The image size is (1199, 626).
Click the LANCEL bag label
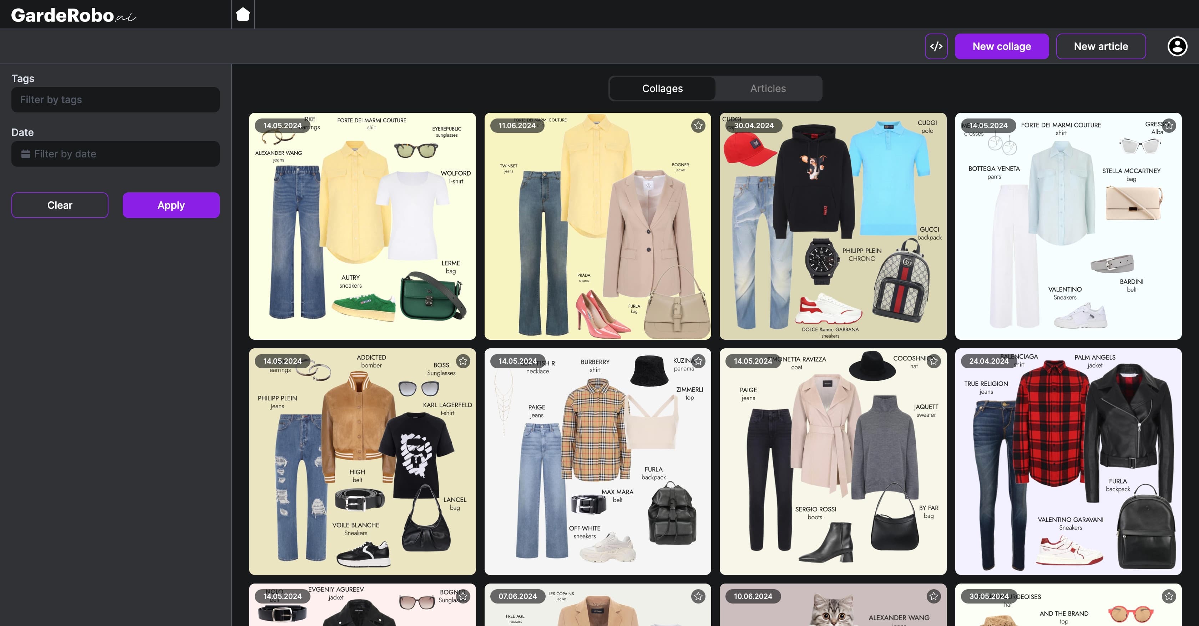tap(455, 504)
